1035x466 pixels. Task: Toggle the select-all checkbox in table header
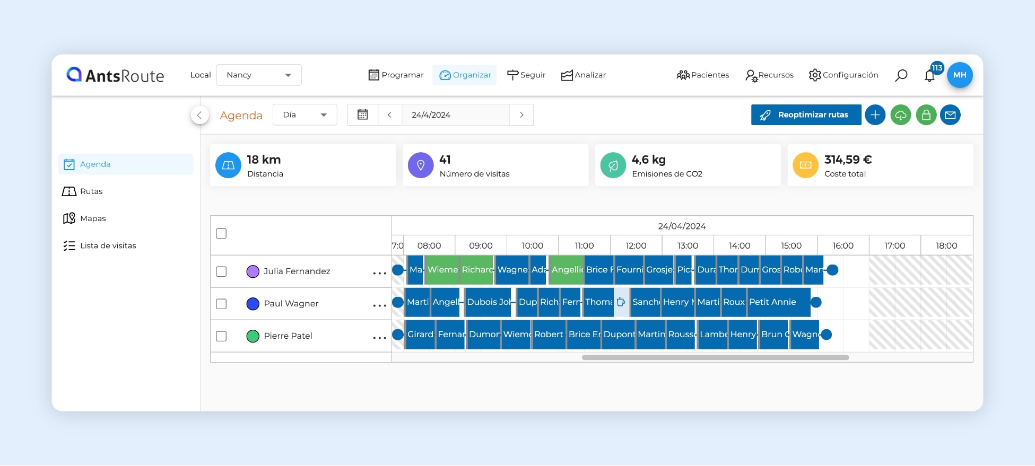coord(221,233)
